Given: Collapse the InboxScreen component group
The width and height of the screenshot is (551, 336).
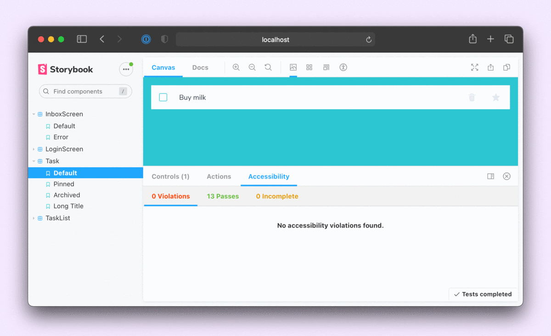Looking at the screenshot, I should [x=34, y=114].
